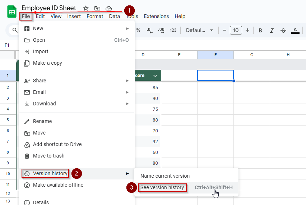Click the cell containing 92
This screenshot has height=205, width=306.
(148, 141)
